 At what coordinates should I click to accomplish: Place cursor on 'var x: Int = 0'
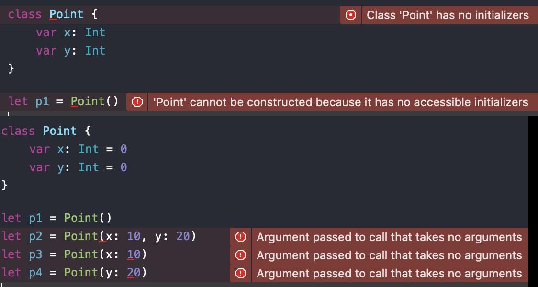coord(78,149)
